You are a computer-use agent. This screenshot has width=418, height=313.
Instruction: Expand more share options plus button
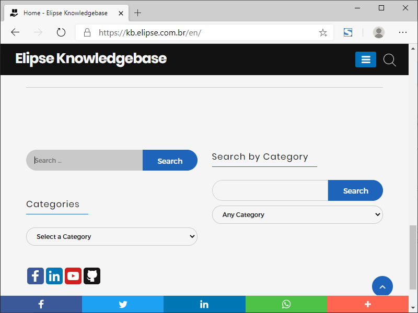pyautogui.click(x=368, y=304)
